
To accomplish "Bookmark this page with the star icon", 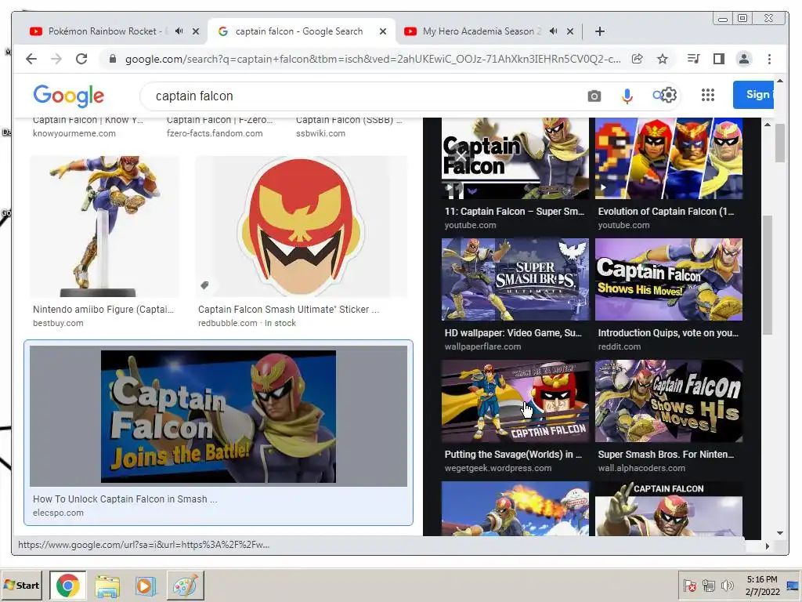I will coord(663,59).
